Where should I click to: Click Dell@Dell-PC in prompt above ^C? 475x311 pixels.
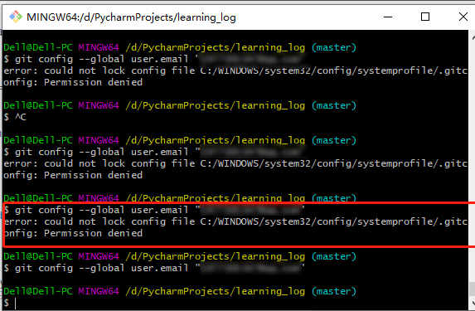click(38, 106)
